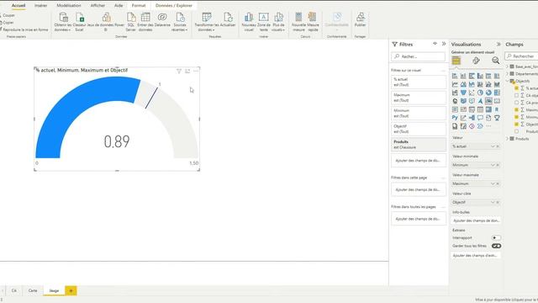The width and height of the screenshot is (538, 303).
Task: Toggle Garder tous les filtres switch
Action: click(496, 246)
